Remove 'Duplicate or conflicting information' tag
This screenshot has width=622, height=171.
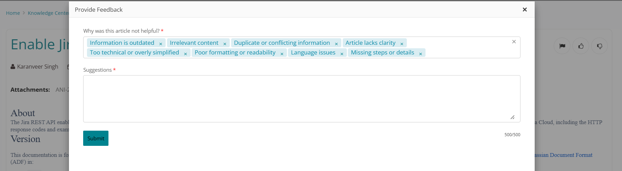coord(336,43)
